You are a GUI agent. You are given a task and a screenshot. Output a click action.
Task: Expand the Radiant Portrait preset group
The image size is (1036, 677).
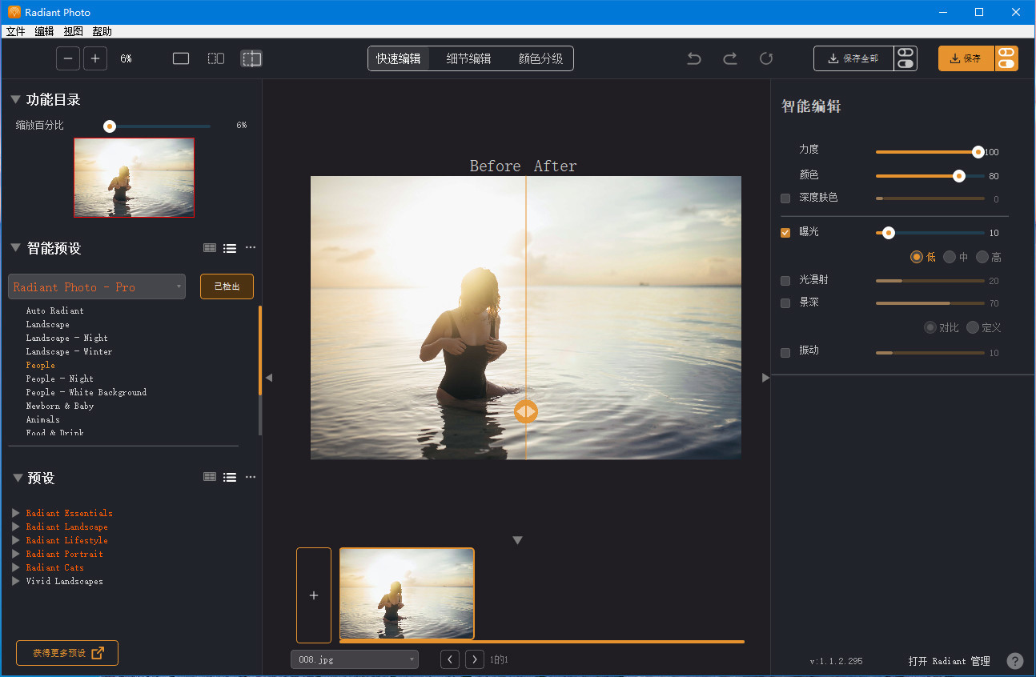click(x=15, y=554)
